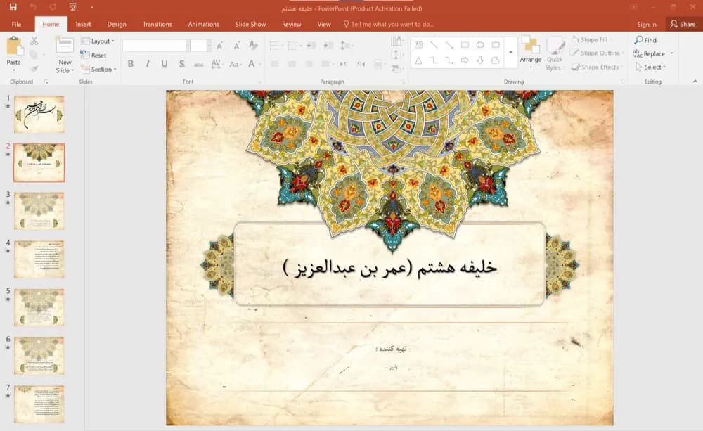The width and height of the screenshot is (703, 431).
Task: Click the Arrange button
Action: click(x=530, y=53)
